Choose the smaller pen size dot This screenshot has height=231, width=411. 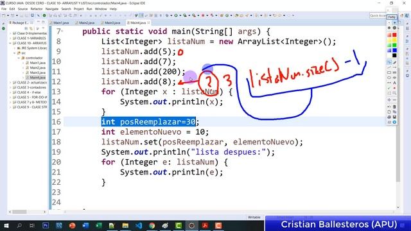389,28
